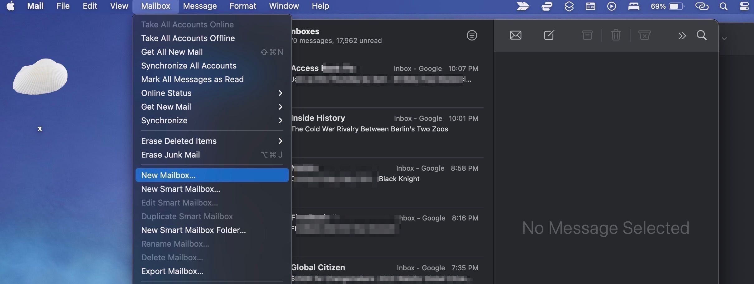Click the Delete trash icon in toolbar

point(616,35)
